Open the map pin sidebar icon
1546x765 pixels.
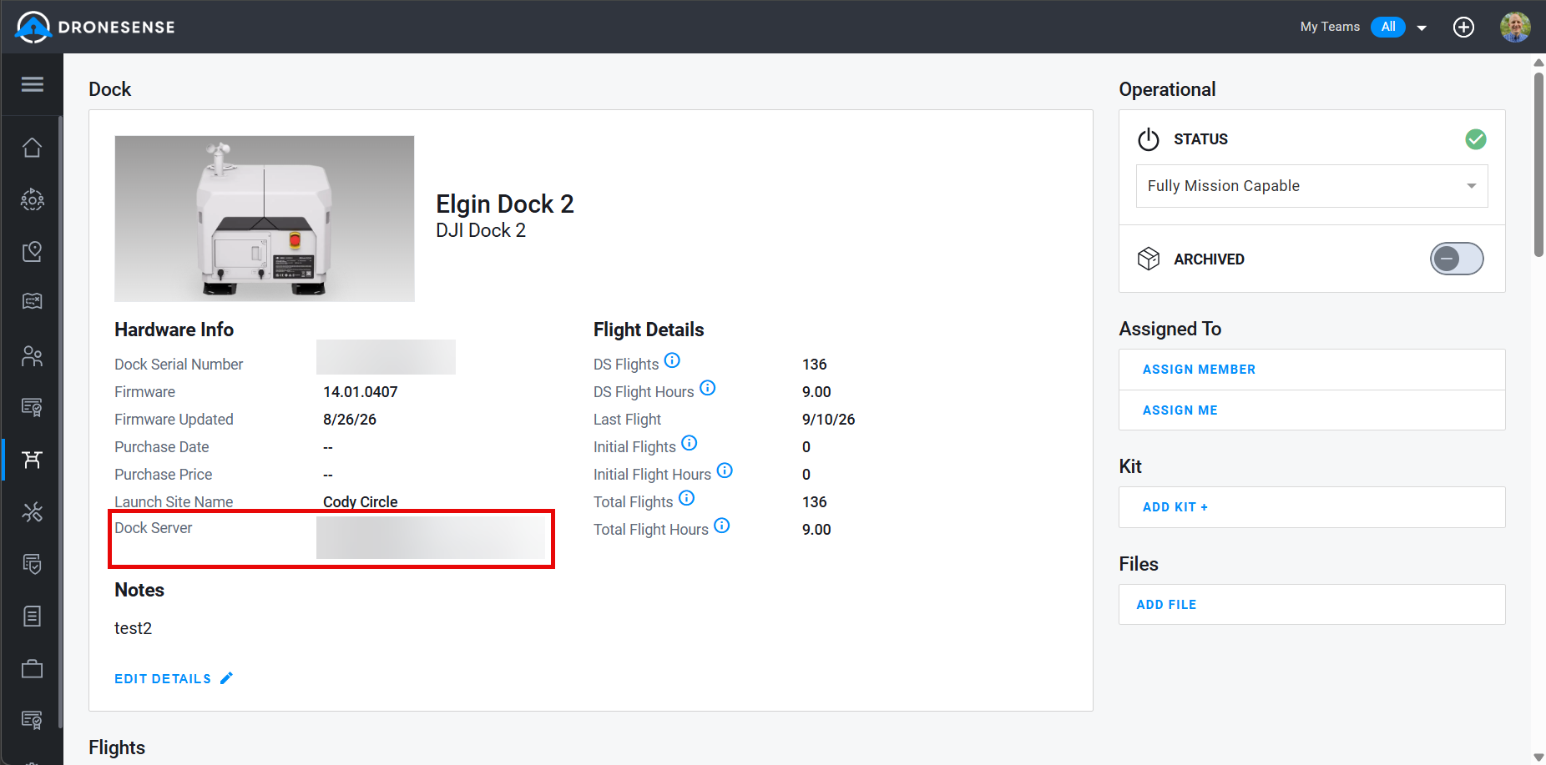pyautogui.click(x=32, y=251)
